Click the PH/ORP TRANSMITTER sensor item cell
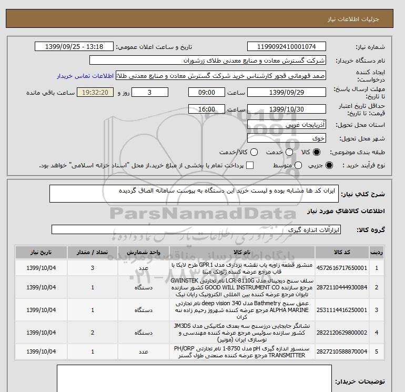Screen dimensions: 405x392 click(x=242, y=351)
